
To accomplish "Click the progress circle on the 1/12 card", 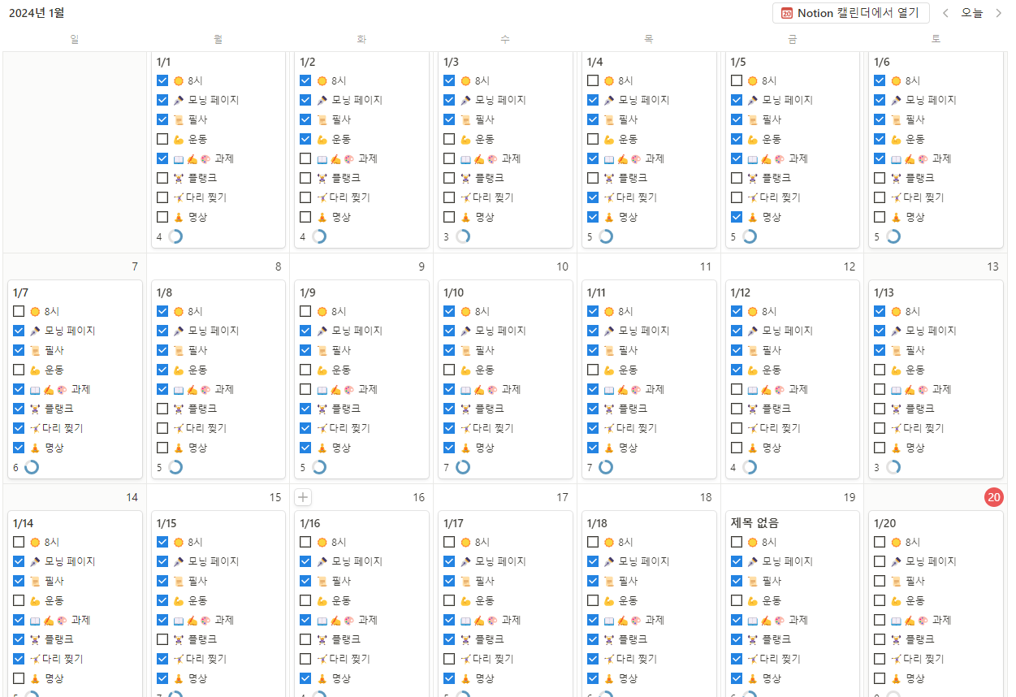I will click(x=749, y=467).
